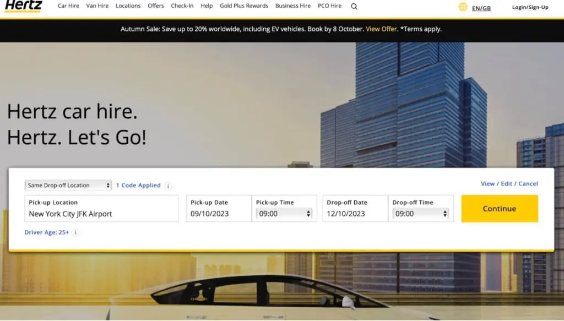
Task: Click the Drop-off Date field 12/10/2023
Action: point(355,209)
